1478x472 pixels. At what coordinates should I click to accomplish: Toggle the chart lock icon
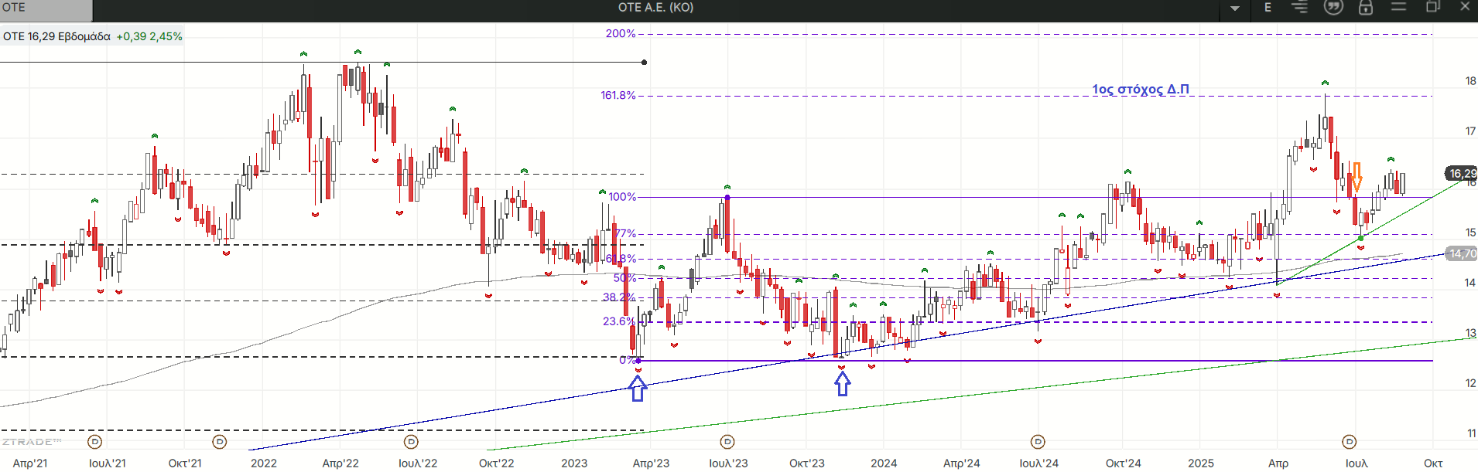pyautogui.click(x=1366, y=7)
